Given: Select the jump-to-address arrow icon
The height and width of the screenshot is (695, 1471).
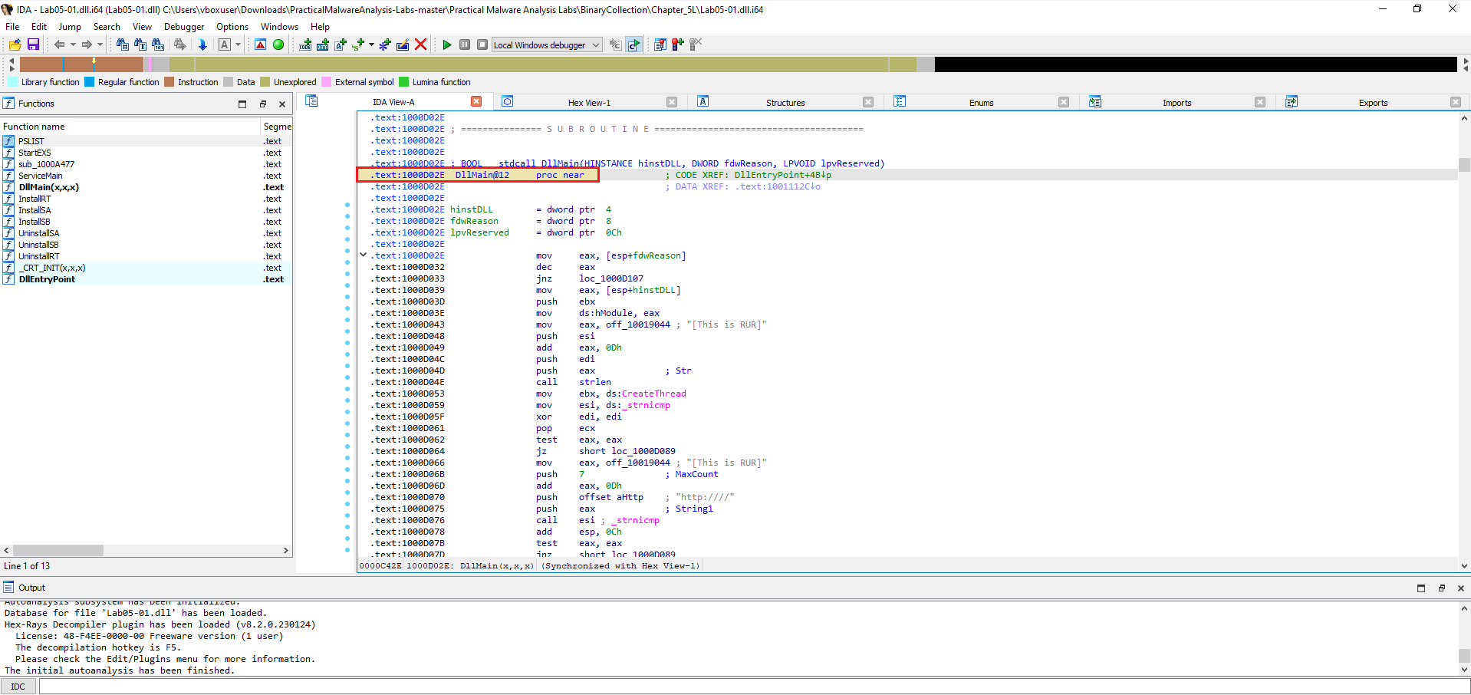Looking at the screenshot, I should pyautogui.click(x=202, y=44).
